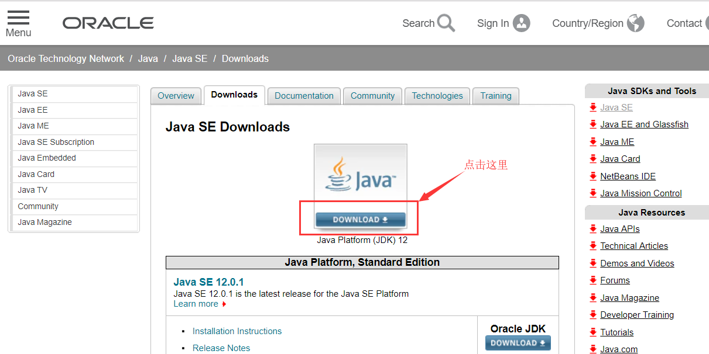Open the Training tab

[496, 96]
